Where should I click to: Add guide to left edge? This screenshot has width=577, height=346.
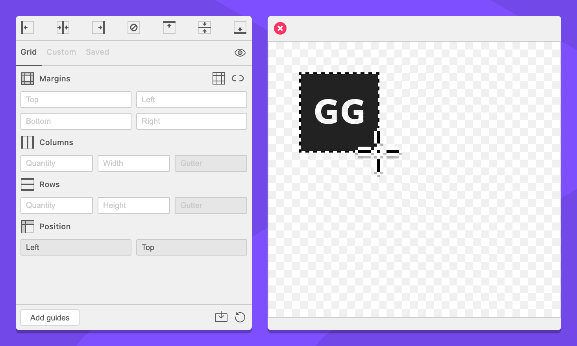pyautogui.click(x=27, y=28)
